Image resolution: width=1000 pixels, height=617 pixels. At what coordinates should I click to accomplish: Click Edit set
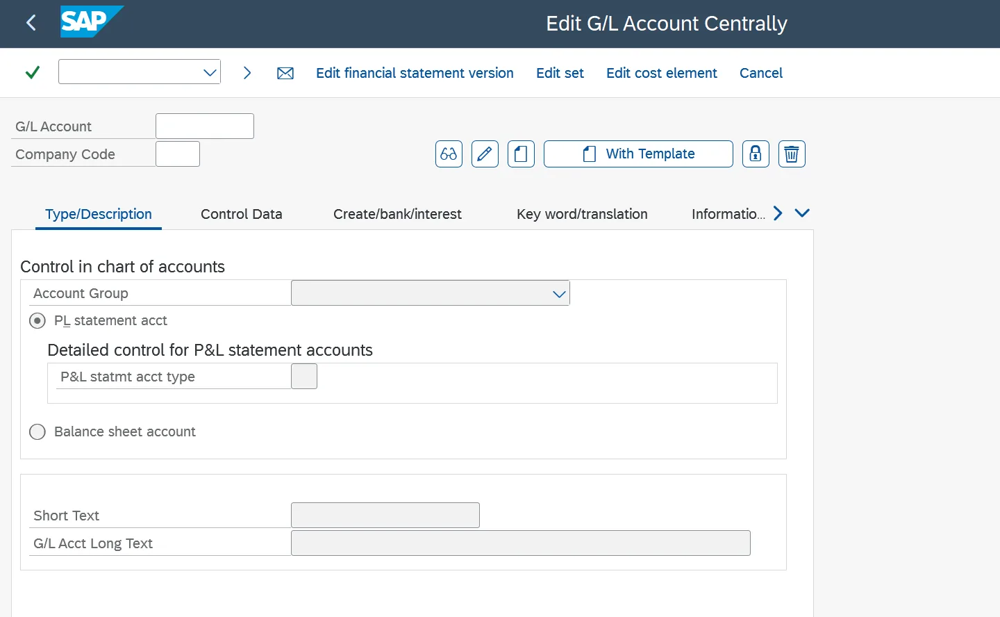point(560,73)
